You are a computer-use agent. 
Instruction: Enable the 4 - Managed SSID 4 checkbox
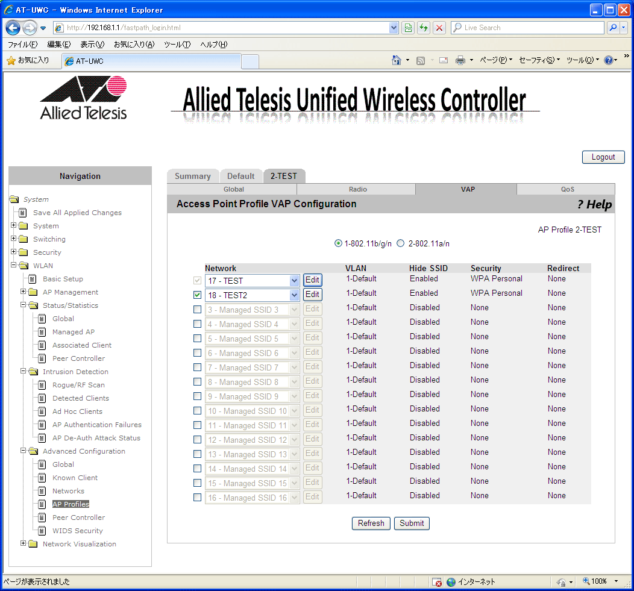tap(197, 324)
